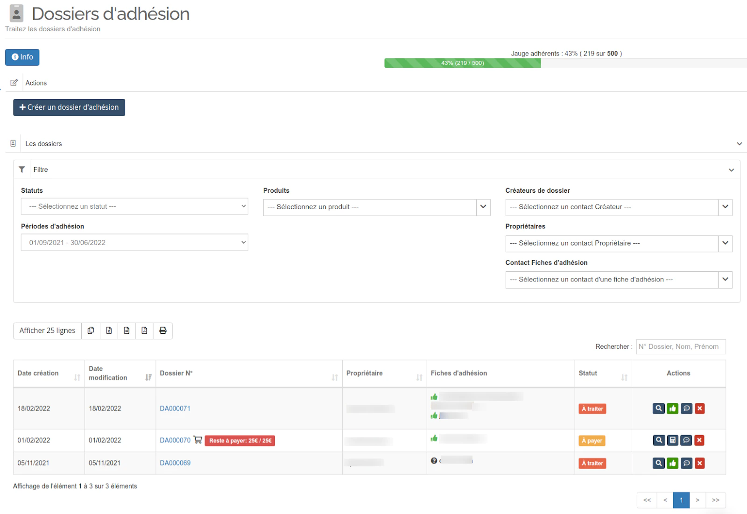The height and width of the screenshot is (514, 747).
Task: Validate dossier DA000071 with thumbs-up
Action: click(x=672, y=408)
